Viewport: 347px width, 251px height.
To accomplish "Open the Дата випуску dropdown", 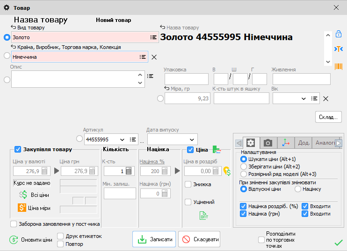I will [x=191, y=139].
